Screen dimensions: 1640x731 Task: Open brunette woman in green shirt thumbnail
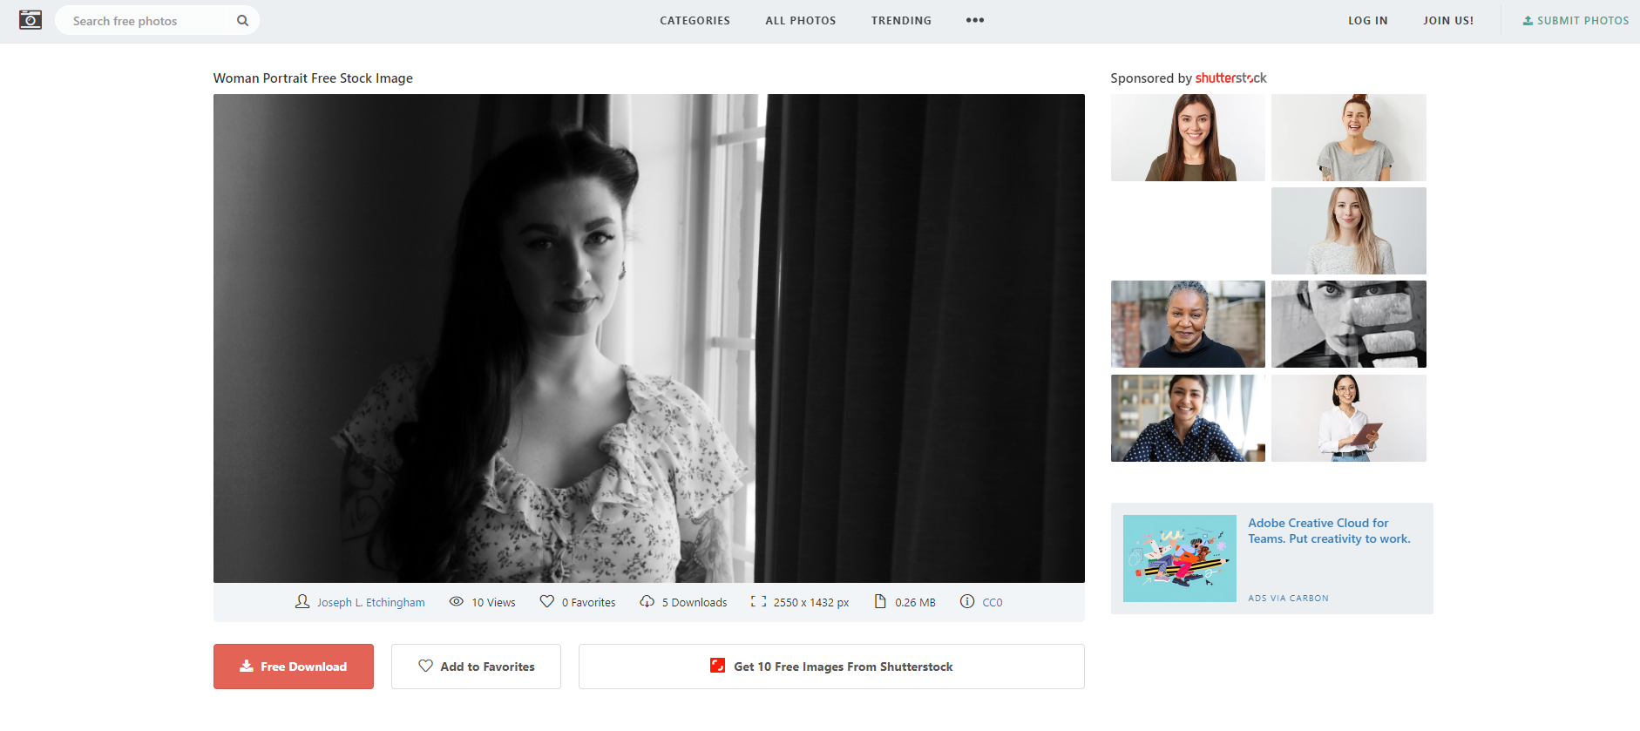(x=1188, y=138)
